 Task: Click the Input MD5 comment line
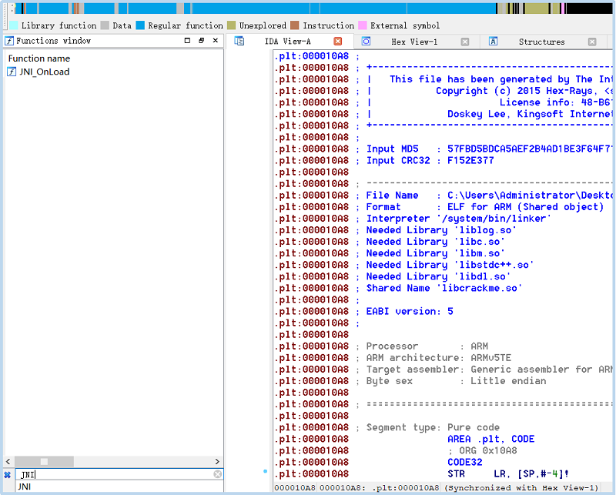[x=489, y=149]
